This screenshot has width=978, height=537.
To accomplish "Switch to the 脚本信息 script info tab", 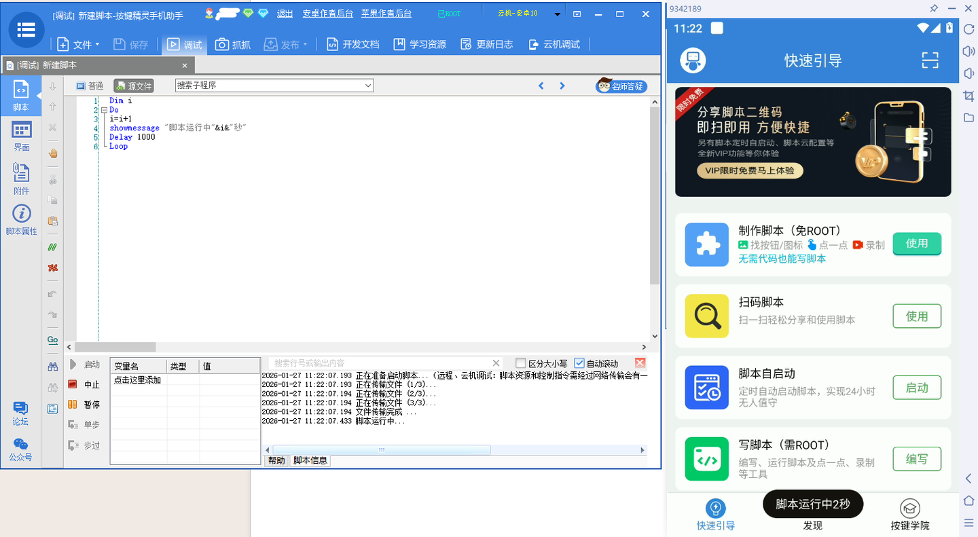I will [x=310, y=461].
